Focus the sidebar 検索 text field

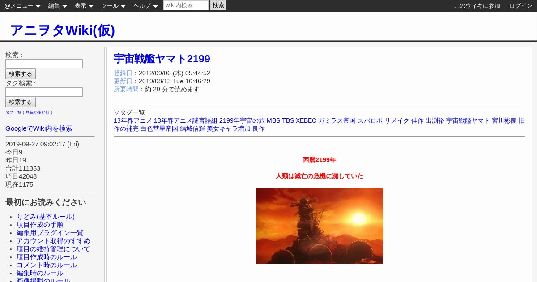coord(44,64)
